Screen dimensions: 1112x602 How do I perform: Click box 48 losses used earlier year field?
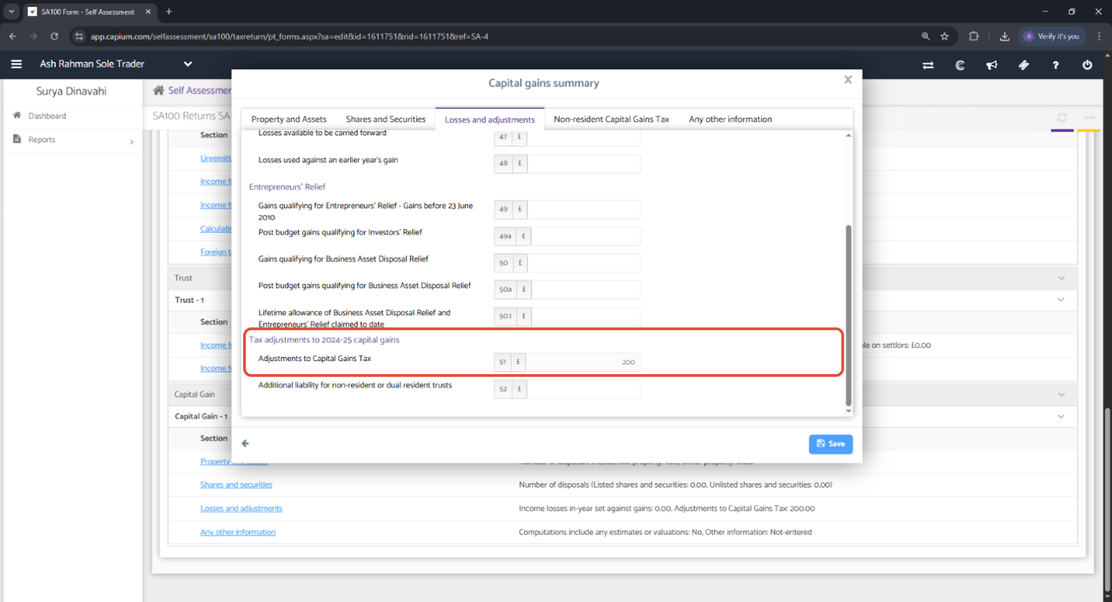583,163
